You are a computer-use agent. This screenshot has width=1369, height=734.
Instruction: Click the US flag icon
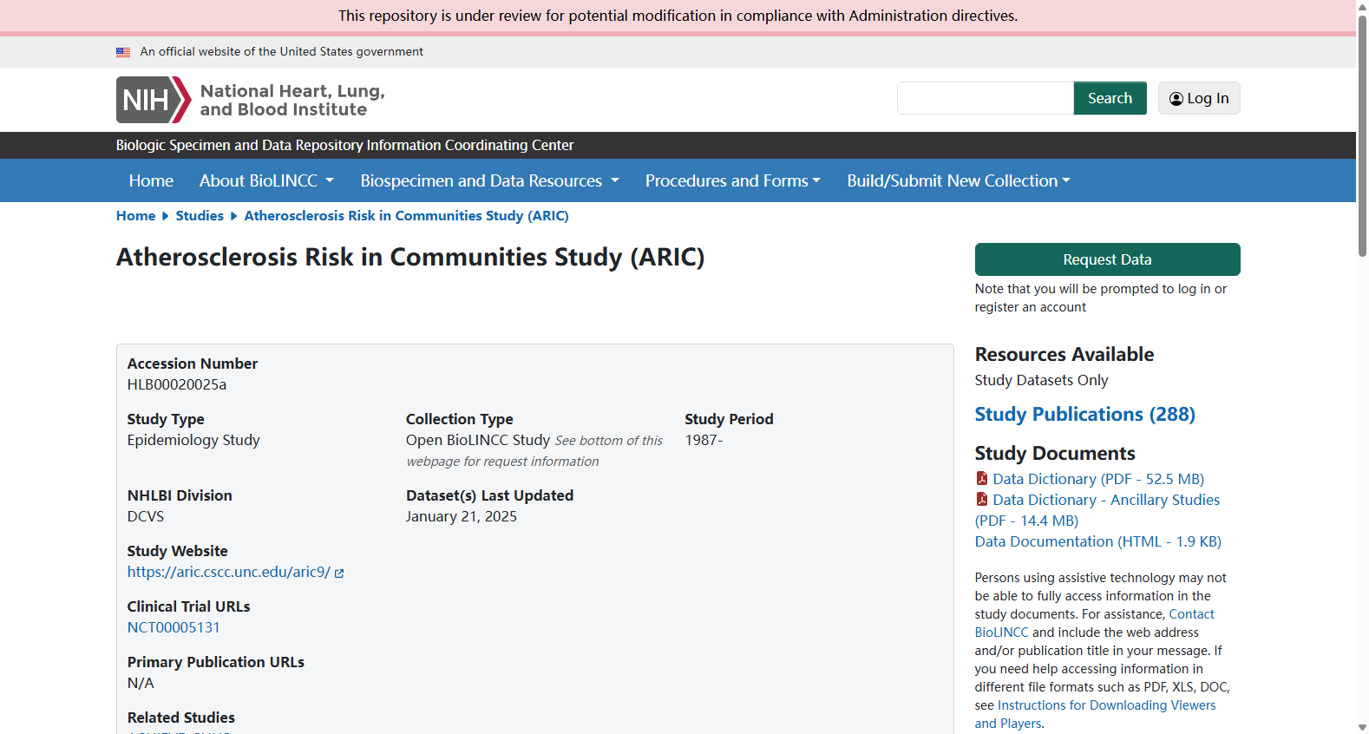pyautogui.click(x=123, y=52)
